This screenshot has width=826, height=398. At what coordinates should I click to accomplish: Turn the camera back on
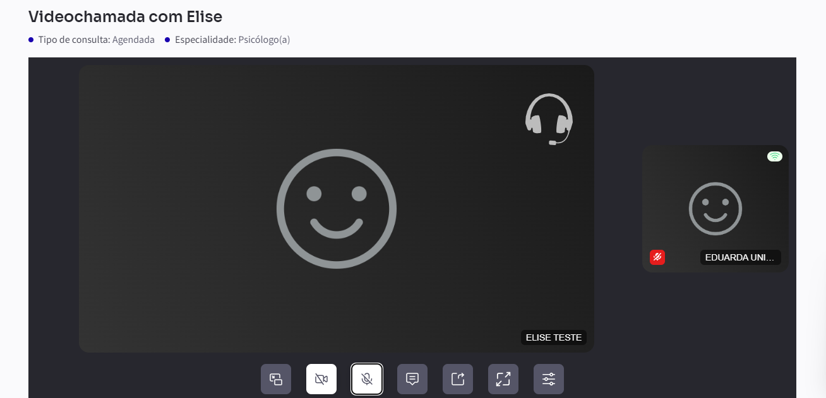click(x=321, y=379)
